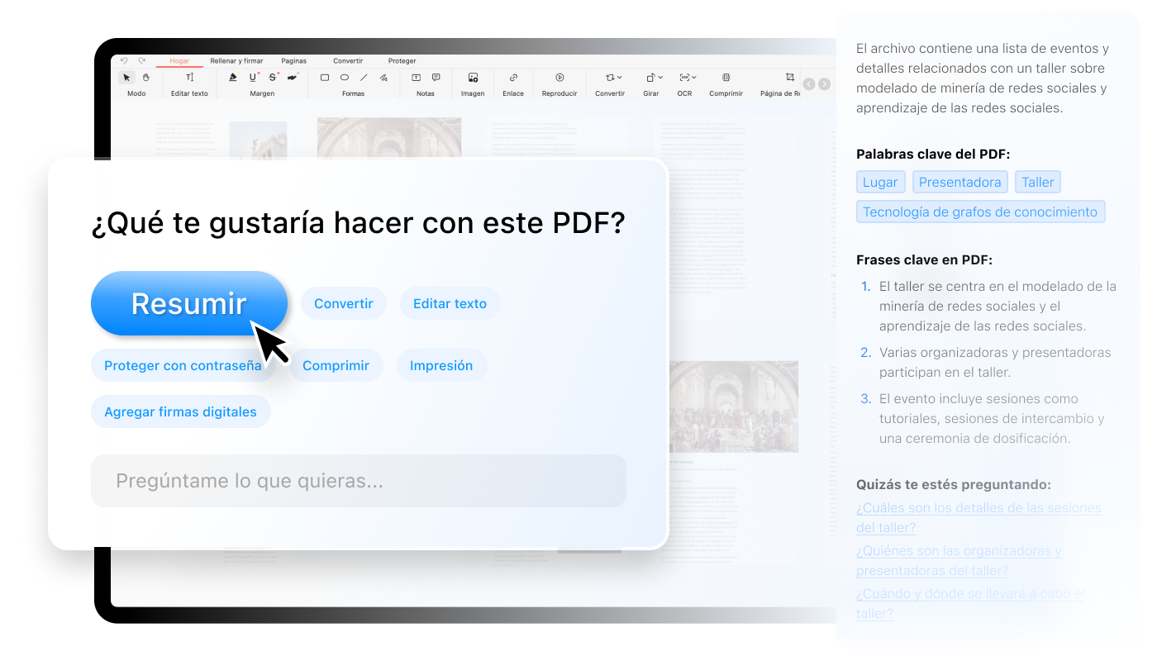This screenshot has height=661, width=1157.
Task: Select the comment bubble note tool
Action: pos(436,78)
